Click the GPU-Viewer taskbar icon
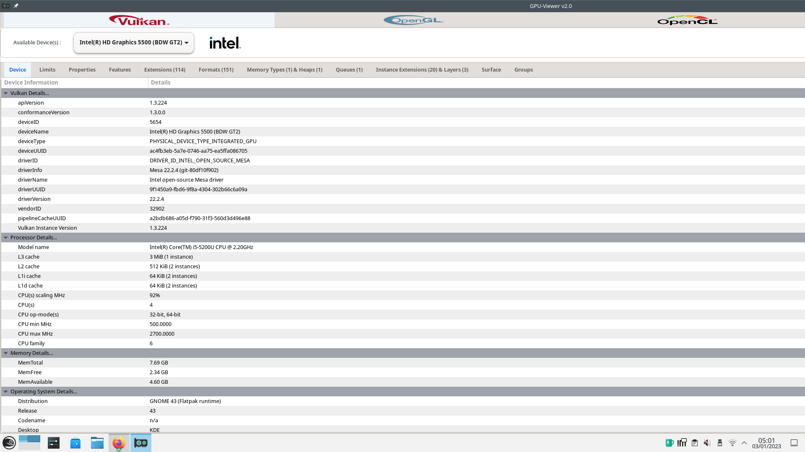Viewport: 805px width, 452px height. (140, 443)
